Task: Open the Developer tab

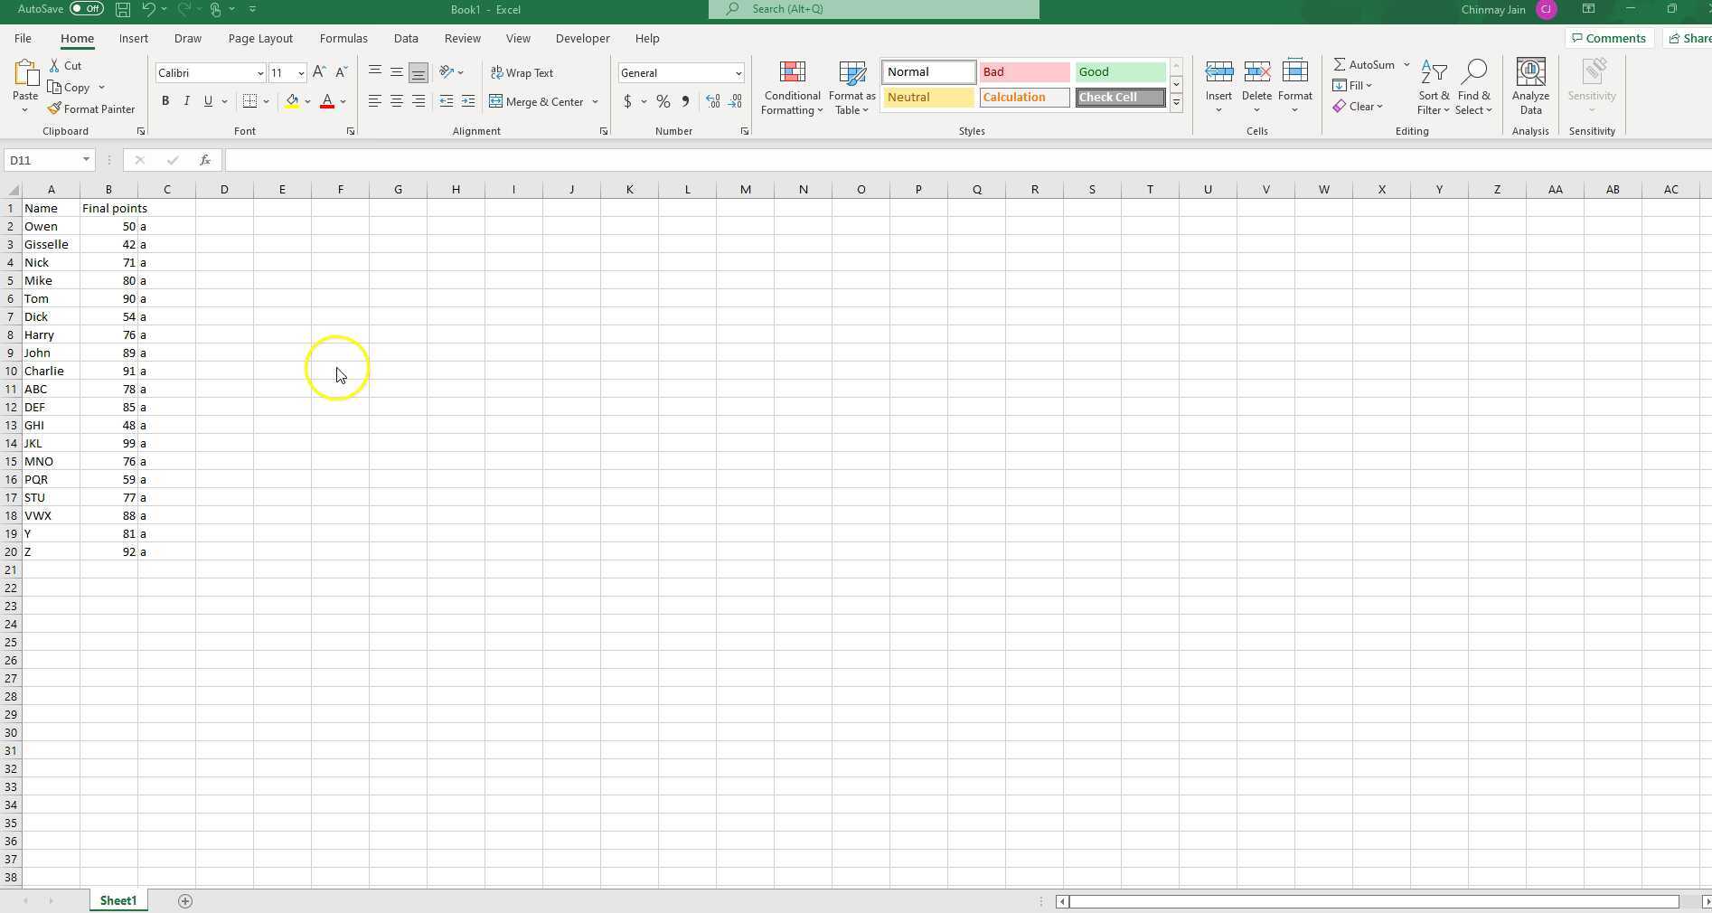Action: point(582,38)
